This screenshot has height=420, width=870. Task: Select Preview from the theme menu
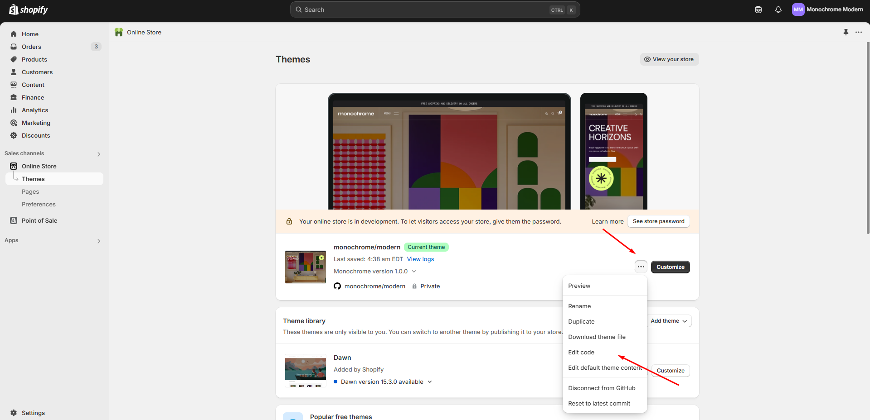[605, 286]
